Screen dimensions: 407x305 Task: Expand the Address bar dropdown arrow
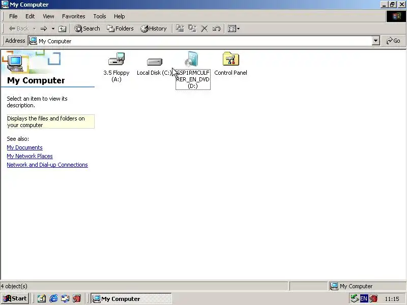click(x=375, y=41)
